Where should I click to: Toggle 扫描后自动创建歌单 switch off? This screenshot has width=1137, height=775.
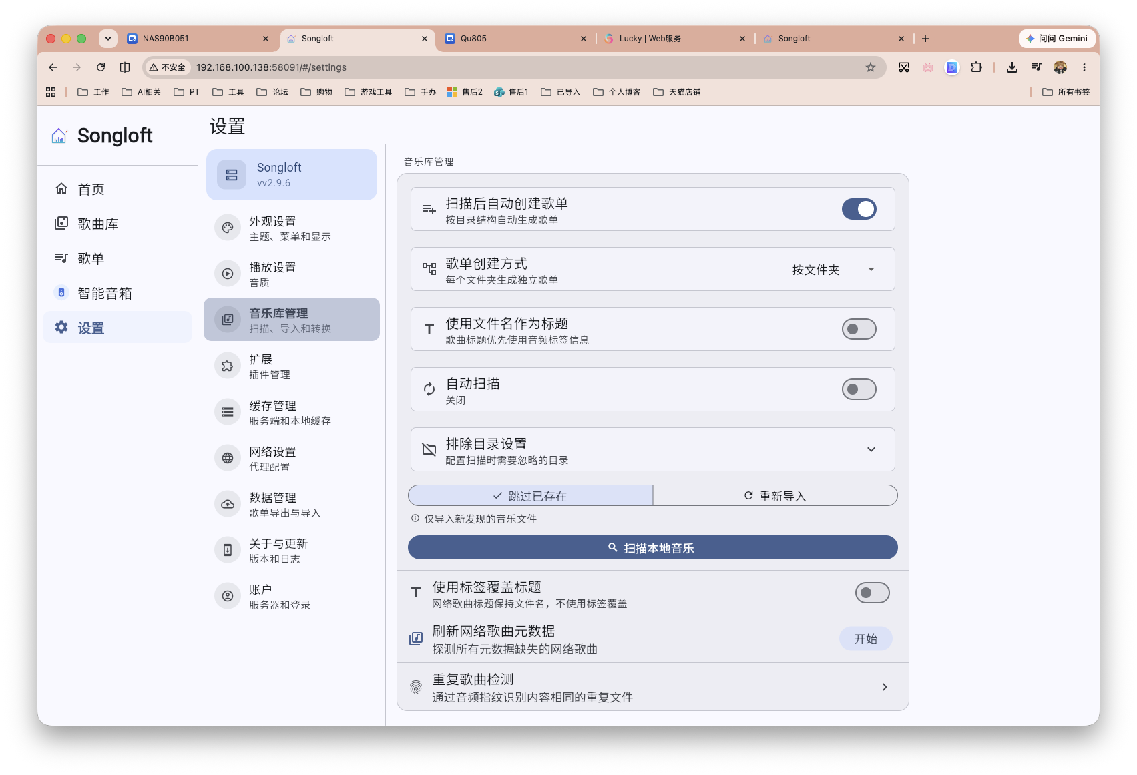pos(859,209)
